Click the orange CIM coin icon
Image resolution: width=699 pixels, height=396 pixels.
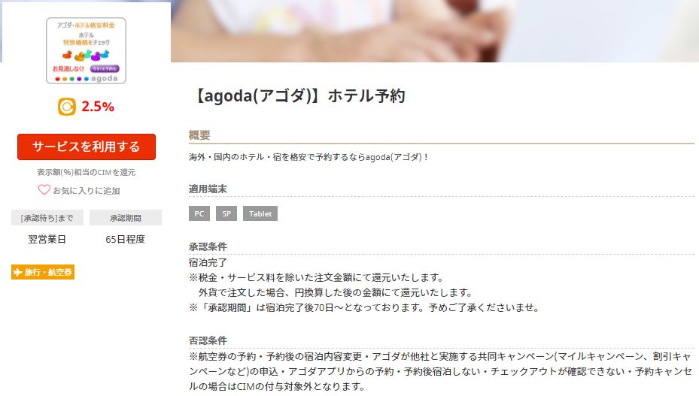click(67, 107)
